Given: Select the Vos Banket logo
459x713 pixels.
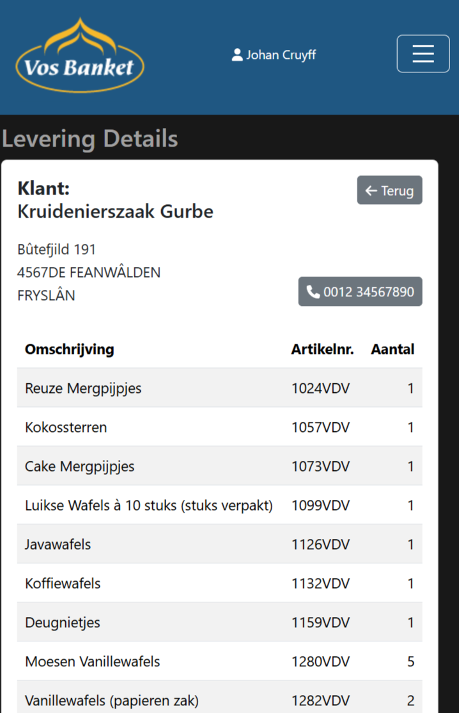Looking at the screenshot, I should point(79,55).
